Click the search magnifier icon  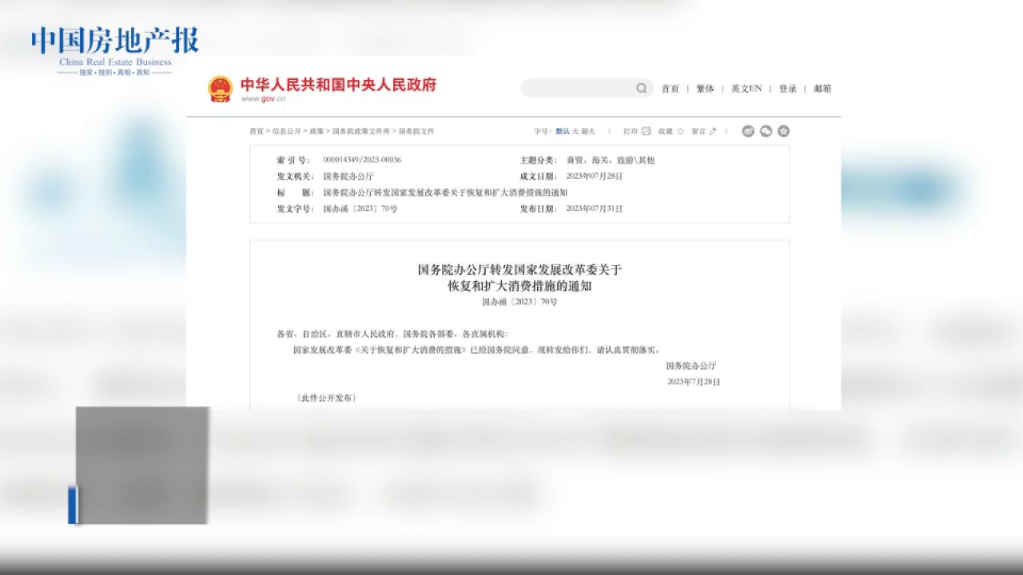tap(641, 89)
